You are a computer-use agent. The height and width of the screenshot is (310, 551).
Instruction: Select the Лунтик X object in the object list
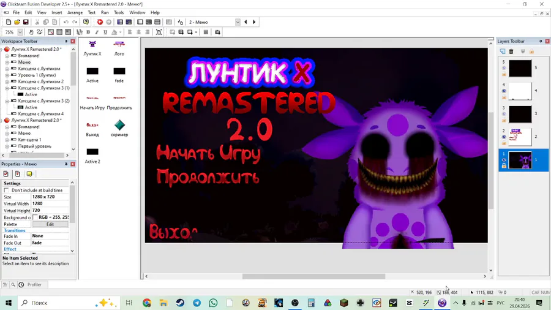point(92,44)
